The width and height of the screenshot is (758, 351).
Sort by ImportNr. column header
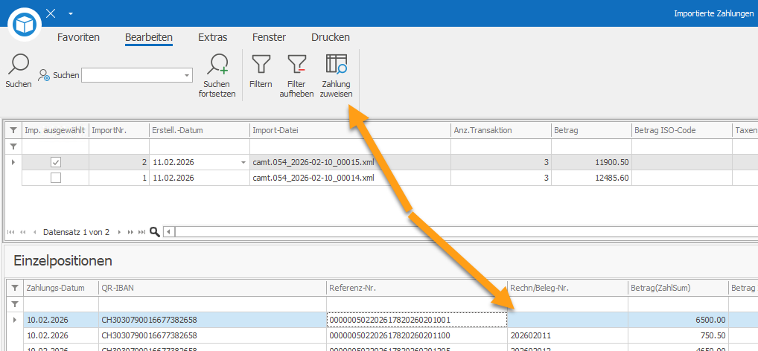pos(119,130)
